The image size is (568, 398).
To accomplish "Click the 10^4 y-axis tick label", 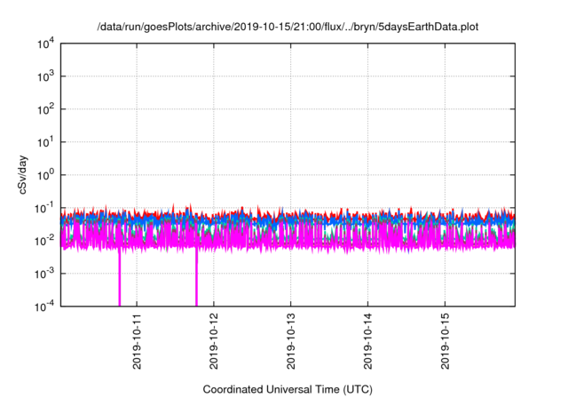I will tap(45, 44).
